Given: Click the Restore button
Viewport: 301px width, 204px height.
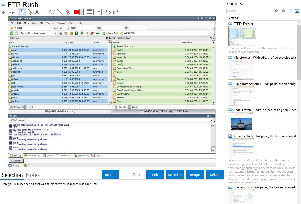Looking at the screenshot, I should 111,175.
